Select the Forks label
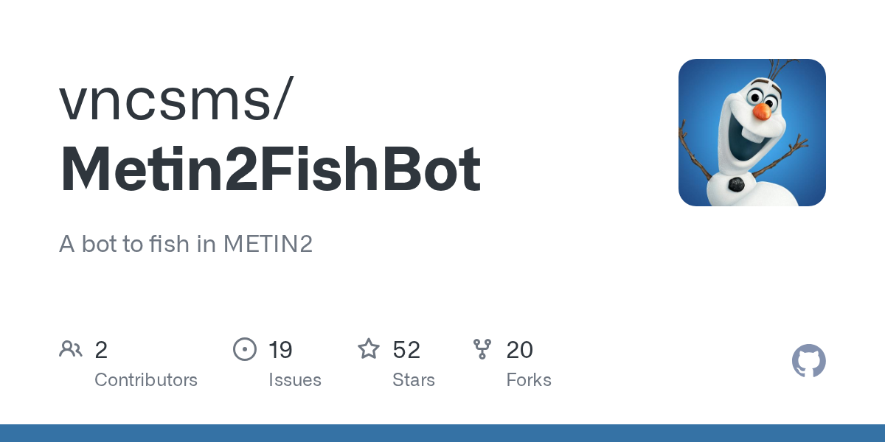Viewport: 885px width, 442px height. point(529,380)
